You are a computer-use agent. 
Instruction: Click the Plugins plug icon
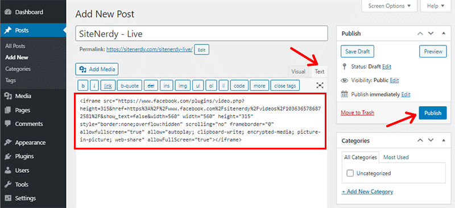(8, 156)
